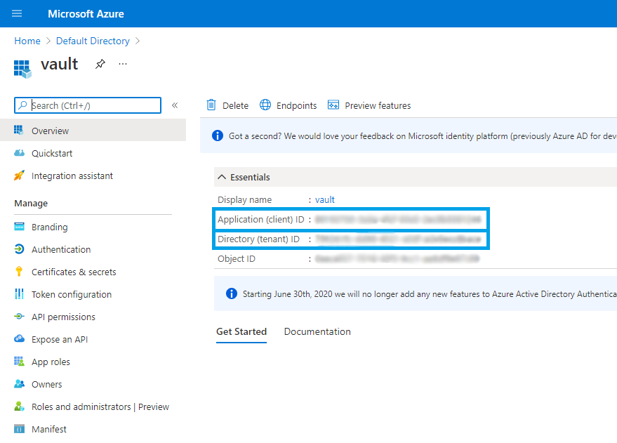This screenshot has width=617, height=443.
Task: Click the Object ID label
Action: coord(237,259)
